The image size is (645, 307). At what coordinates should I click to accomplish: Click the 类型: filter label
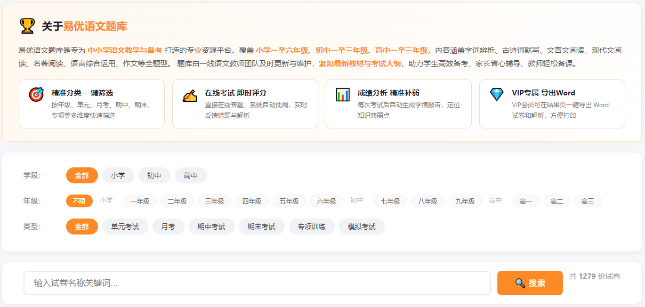point(32,227)
